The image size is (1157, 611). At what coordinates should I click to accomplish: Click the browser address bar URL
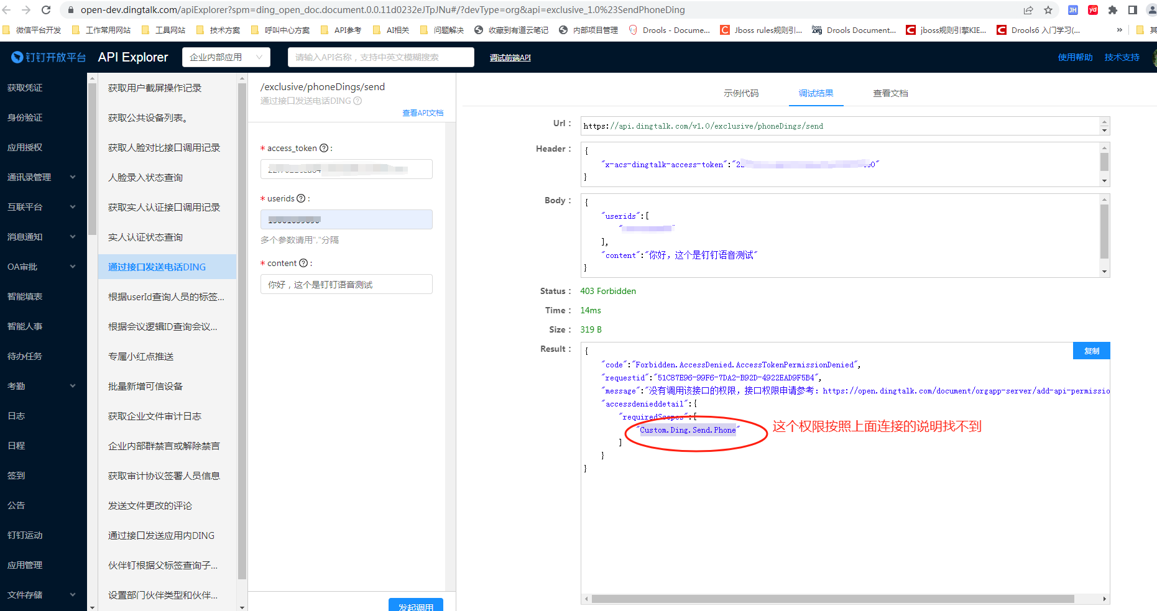(382, 10)
